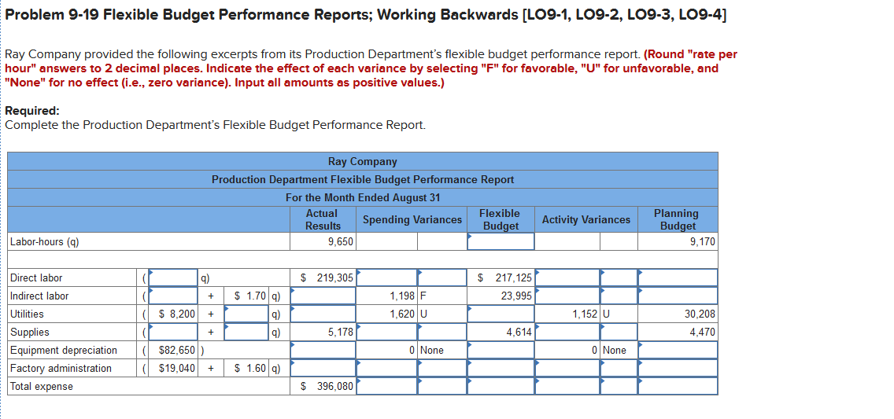Viewport: 894px width, 419px height.
Task: Click Total expense flexible budget field
Action: pyautogui.click(x=501, y=387)
